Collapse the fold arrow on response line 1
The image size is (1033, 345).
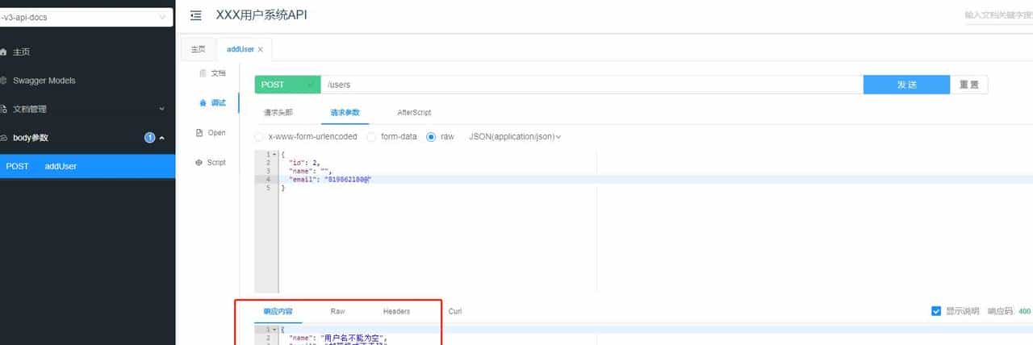pos(274,330)
